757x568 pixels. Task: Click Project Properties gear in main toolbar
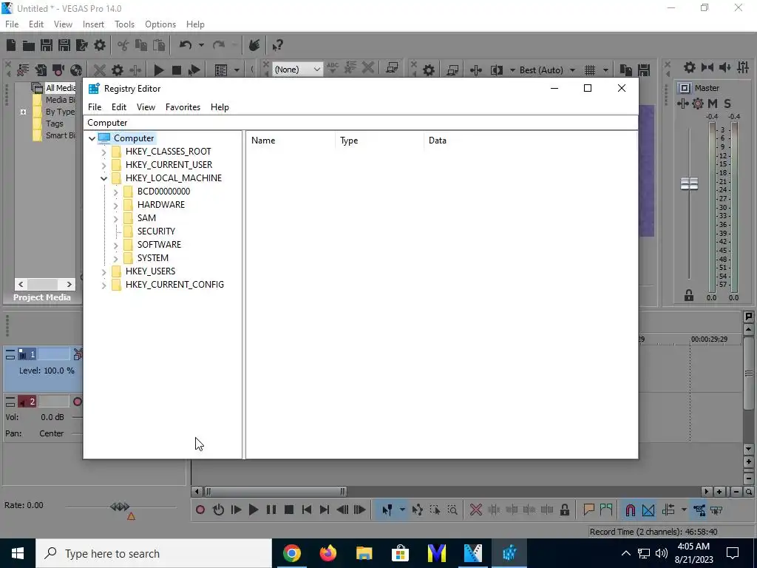[x=100, y=45]
